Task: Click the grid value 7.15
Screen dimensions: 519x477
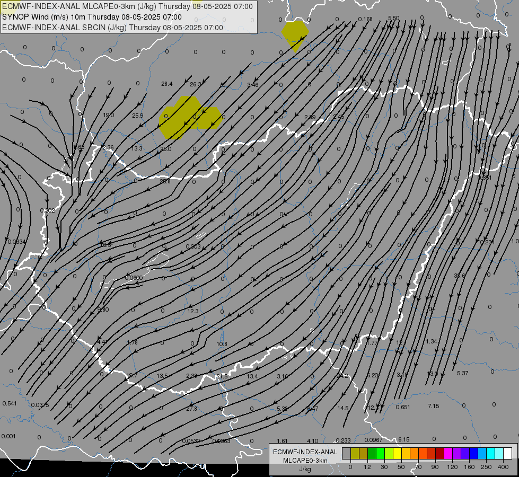Action: (433, 406)
